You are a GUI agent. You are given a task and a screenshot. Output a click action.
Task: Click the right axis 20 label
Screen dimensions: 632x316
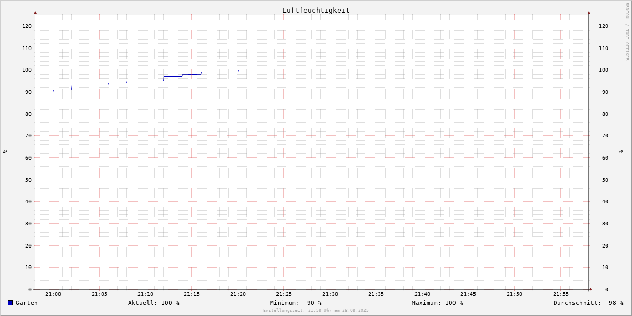click(605, 245)
